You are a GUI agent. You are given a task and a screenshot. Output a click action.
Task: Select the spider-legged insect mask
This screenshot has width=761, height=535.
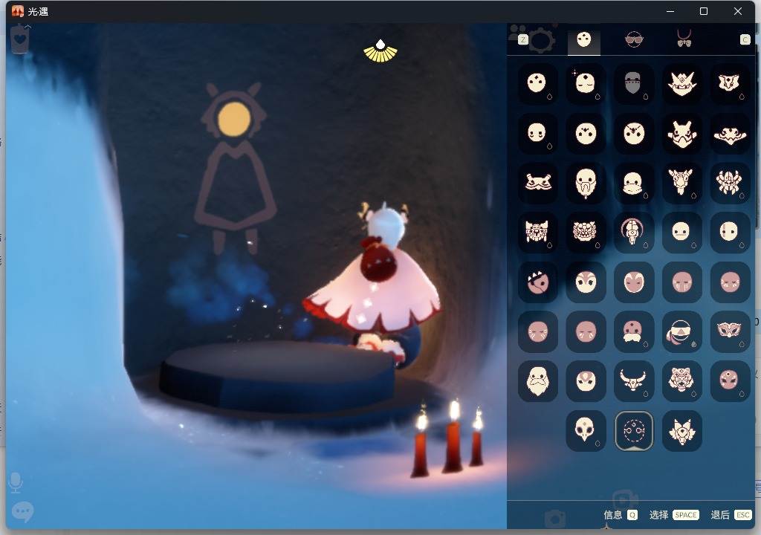click(x=730, y=183)
